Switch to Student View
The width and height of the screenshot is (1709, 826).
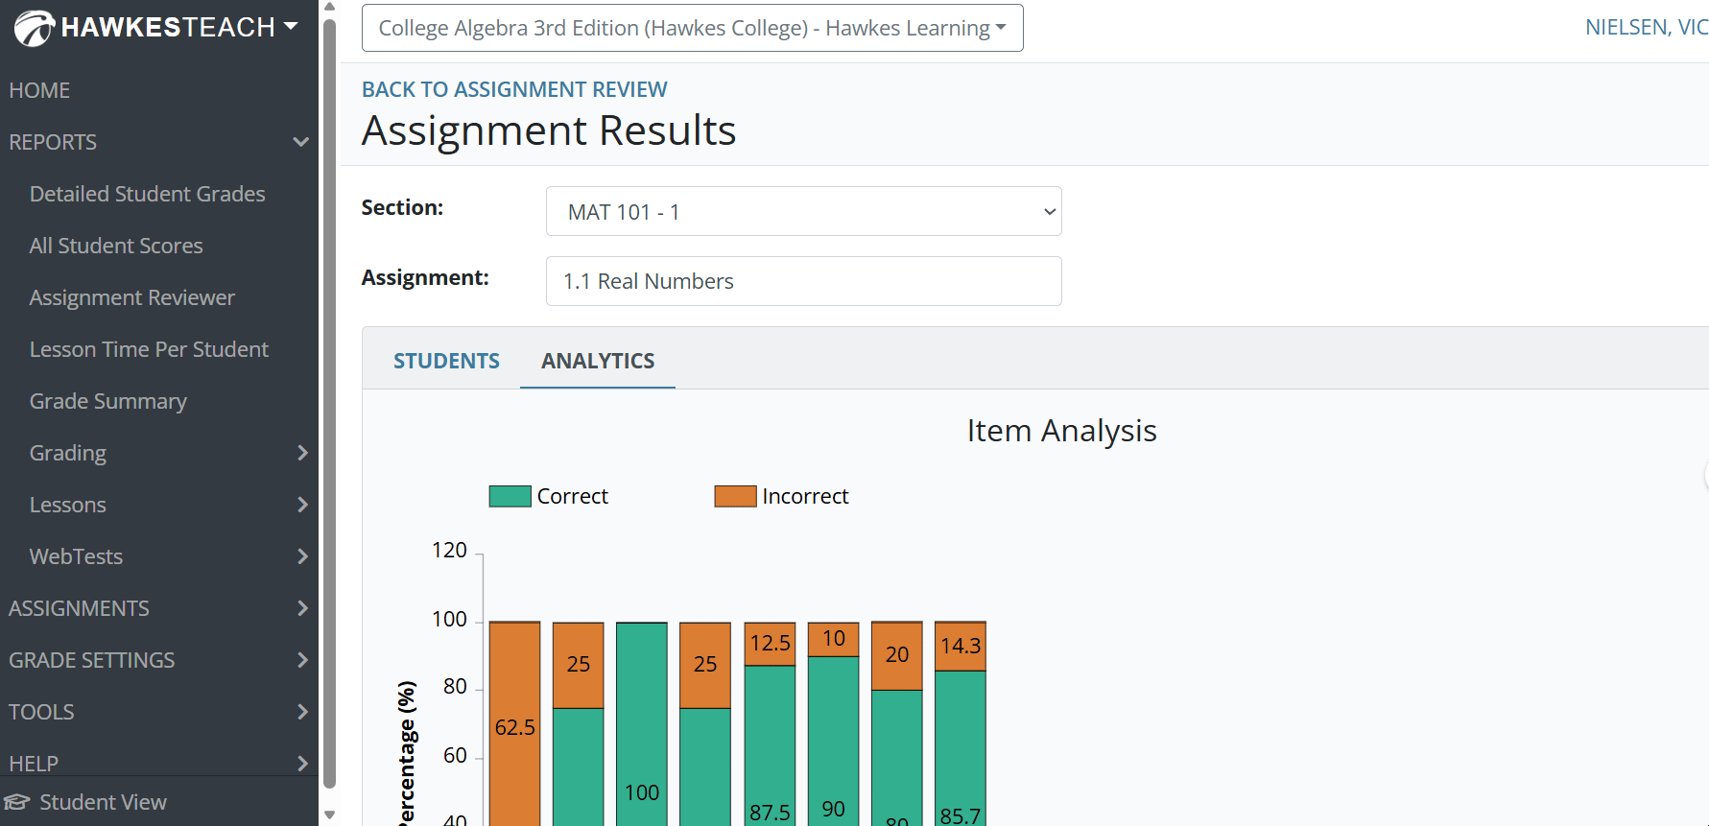[x=103, y=802]
